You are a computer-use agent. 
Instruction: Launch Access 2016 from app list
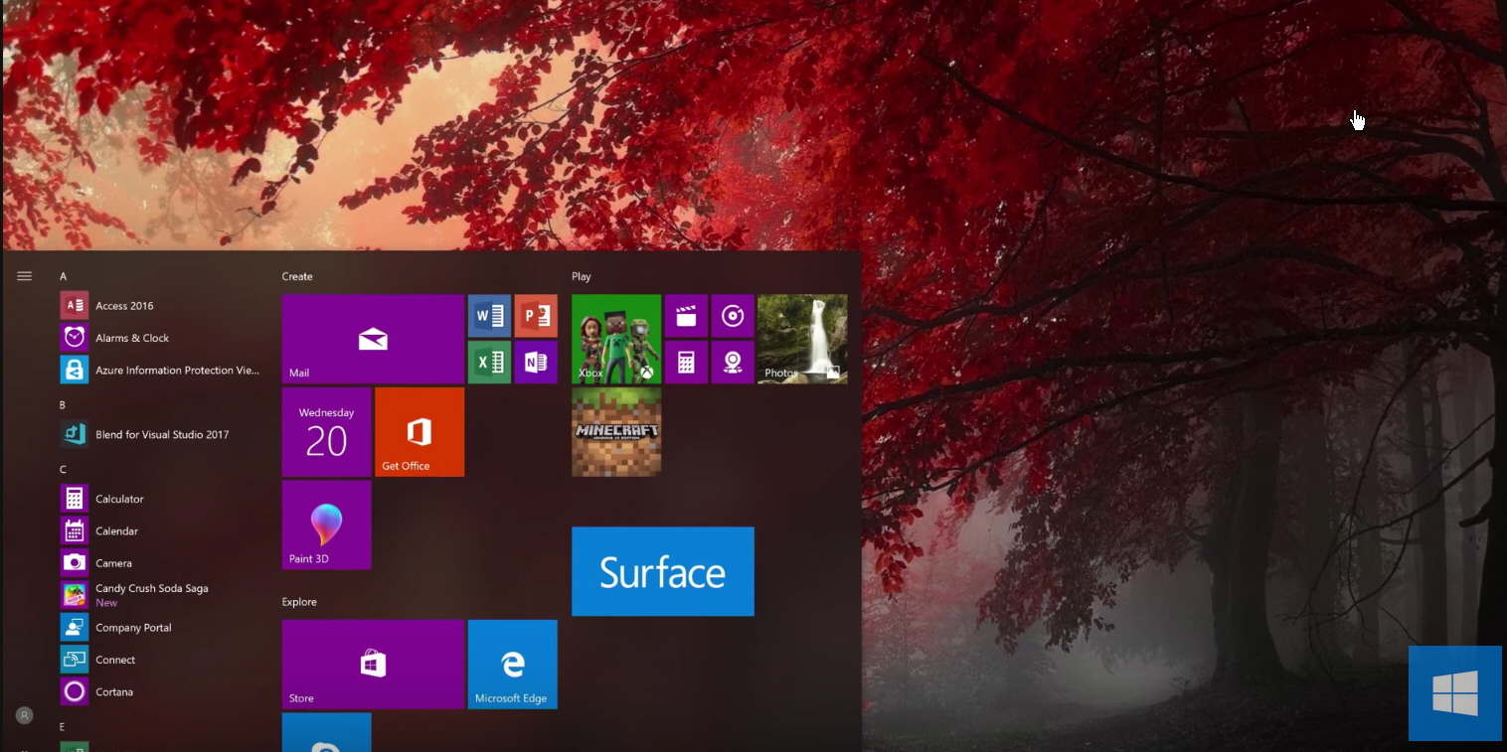pos(124,306)
